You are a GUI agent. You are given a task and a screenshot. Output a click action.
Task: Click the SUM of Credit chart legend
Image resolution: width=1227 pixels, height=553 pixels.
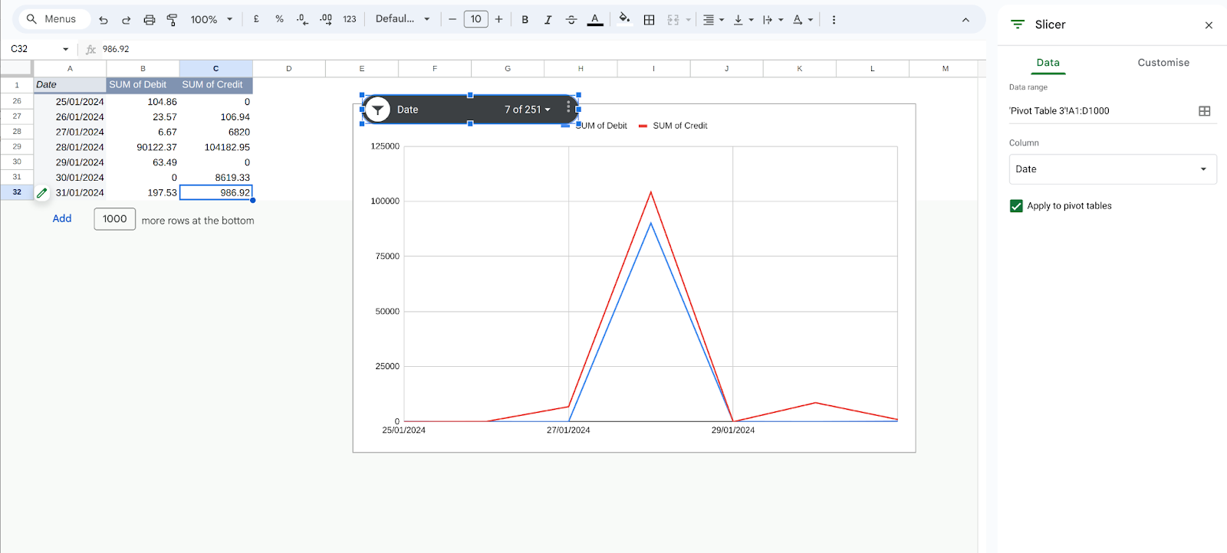click(x=673, y=126)
